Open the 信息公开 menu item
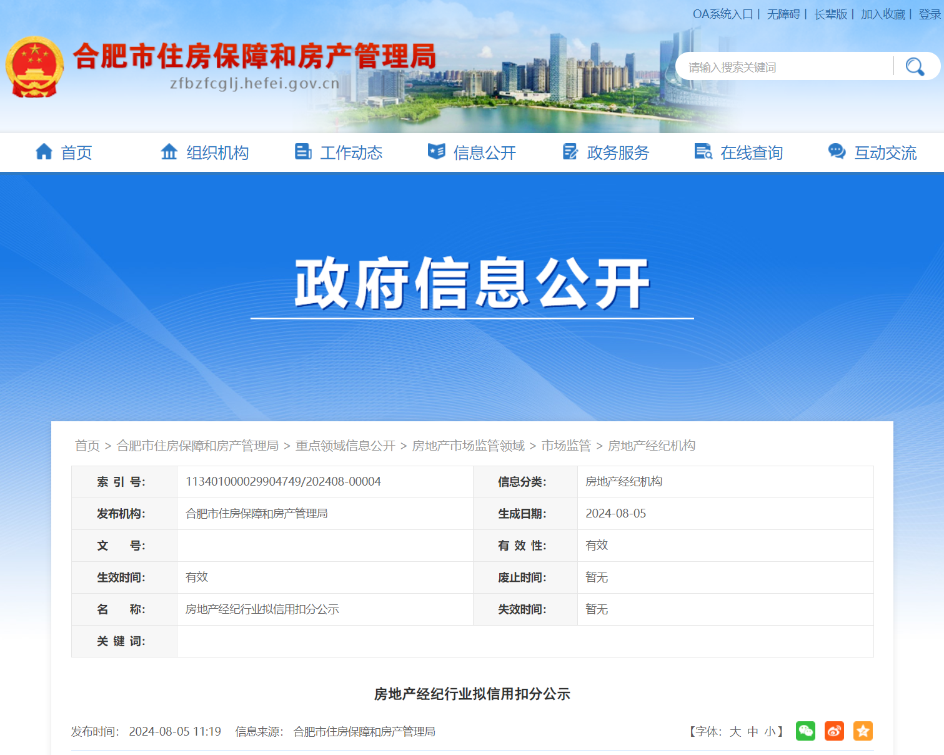The image size is (944, 755). [485, 152]
